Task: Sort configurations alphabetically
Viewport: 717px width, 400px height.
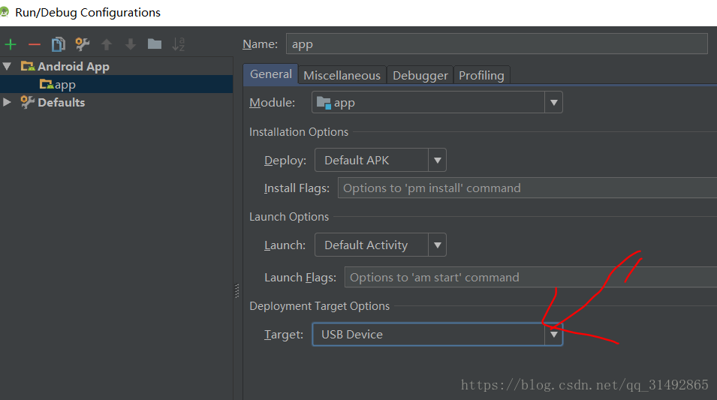Action: click(x=179, y=44)
